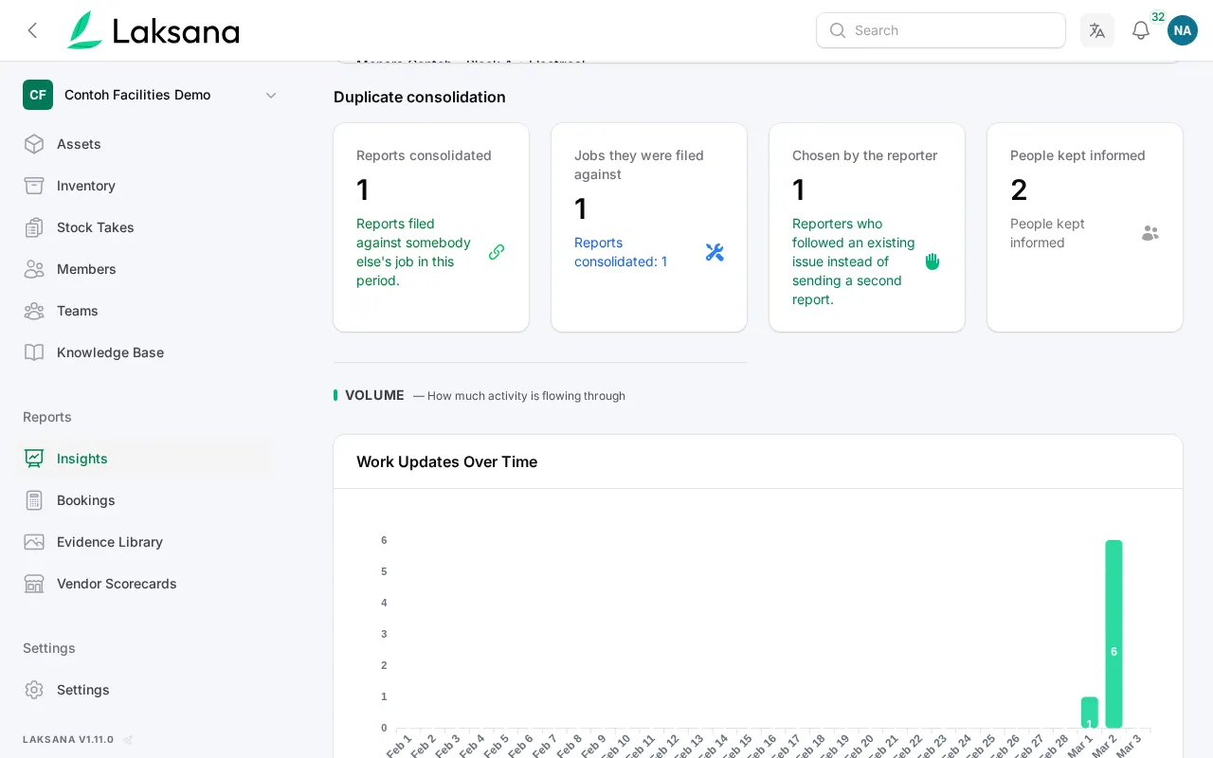The width and height of the screenshot is (1213, 758).
Task: Click the wrench tools icon in Jobs card
Action: (x=715, y=252)
